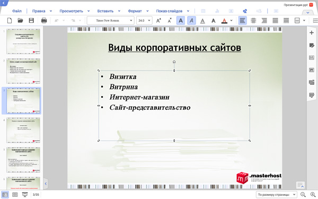Toggle underline formatting button

click(202, 21)
